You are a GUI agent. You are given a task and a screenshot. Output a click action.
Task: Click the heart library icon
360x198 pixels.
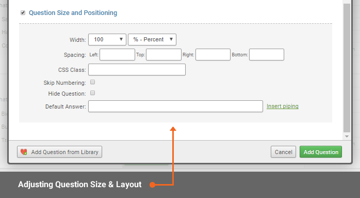(24, 152)
